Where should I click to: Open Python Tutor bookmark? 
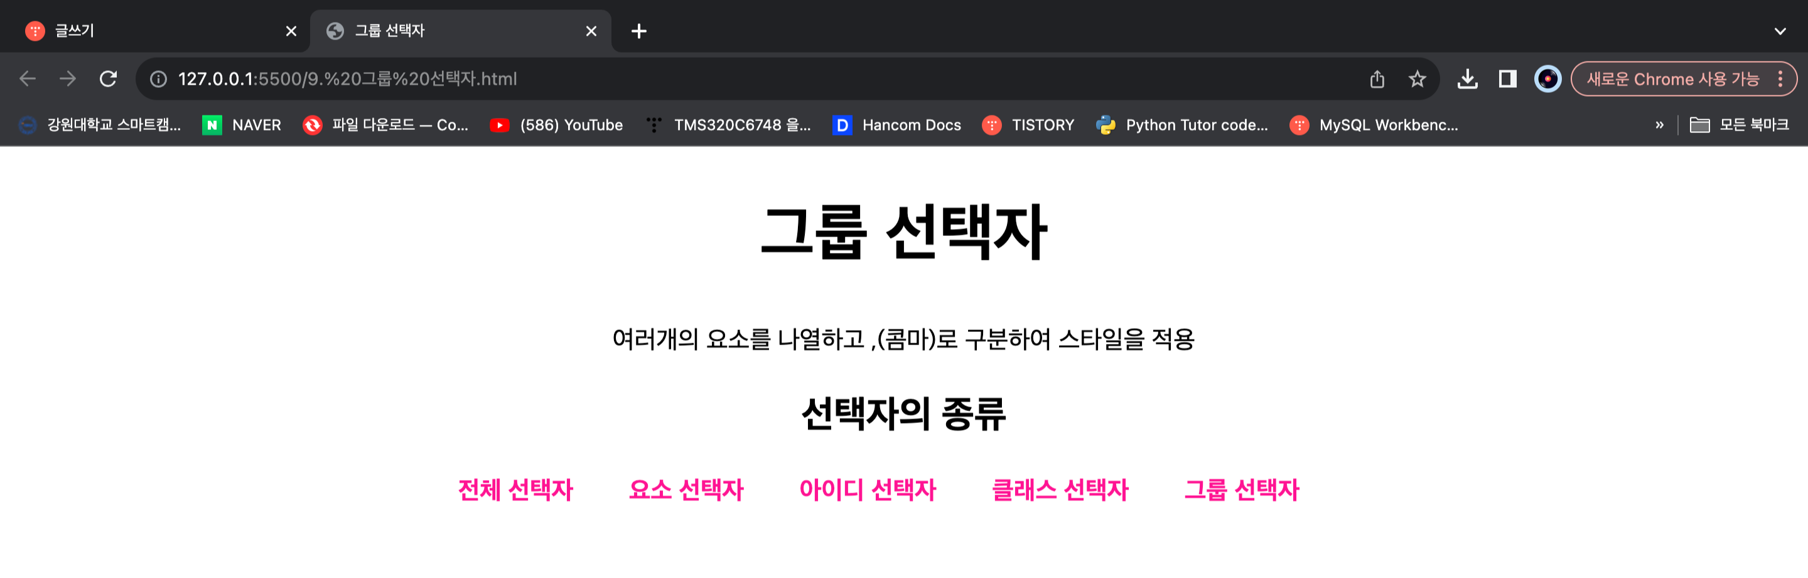point(1183,125)
